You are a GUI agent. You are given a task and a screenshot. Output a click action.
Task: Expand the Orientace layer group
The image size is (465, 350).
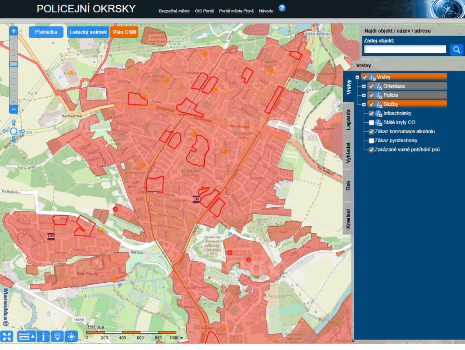tap(364, 86)
